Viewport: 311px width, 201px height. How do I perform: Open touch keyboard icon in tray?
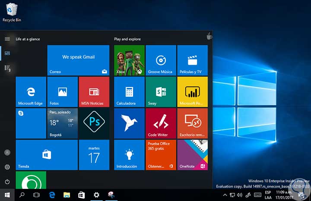257,195
